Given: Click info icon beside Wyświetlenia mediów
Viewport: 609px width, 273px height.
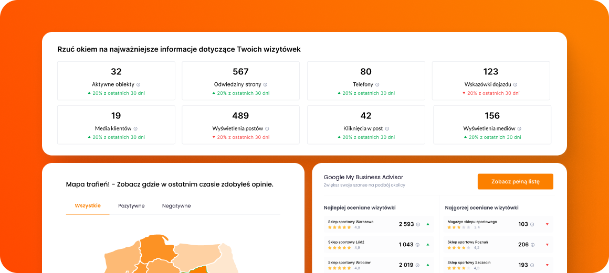Looking at the screenshot, I should click(518, 128).
